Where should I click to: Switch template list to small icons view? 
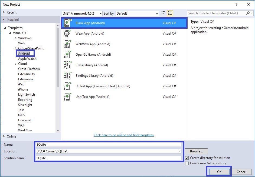163,13
